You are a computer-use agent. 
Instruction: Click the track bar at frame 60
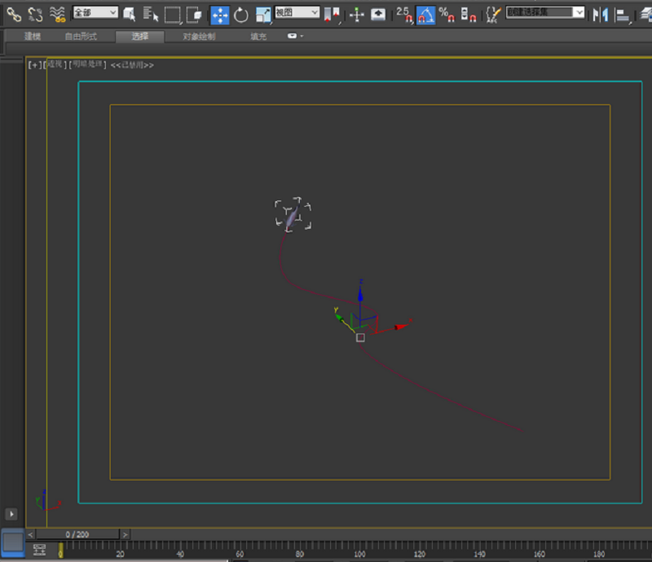[240, 550]
